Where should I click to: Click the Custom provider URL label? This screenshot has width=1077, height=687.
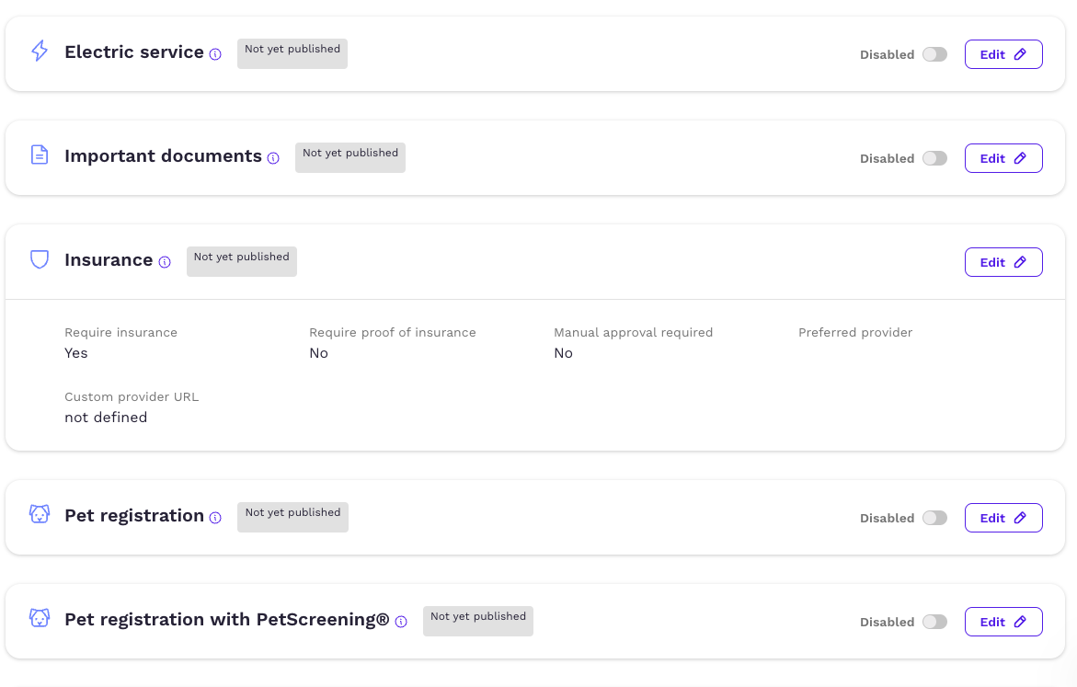click(132, 397)
